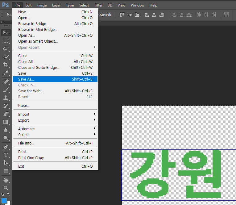The height and width of the screenshot is (205, 236).
Task: Click the Align bottom edges icon
Action: coord(137,15)
